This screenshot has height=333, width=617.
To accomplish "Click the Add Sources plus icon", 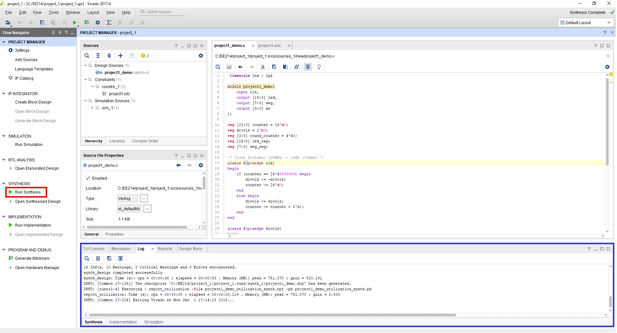I will 121,56.
